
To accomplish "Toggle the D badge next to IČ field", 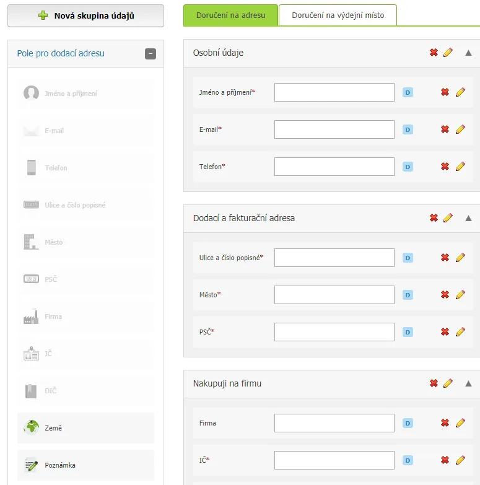I will pos(408,460).
